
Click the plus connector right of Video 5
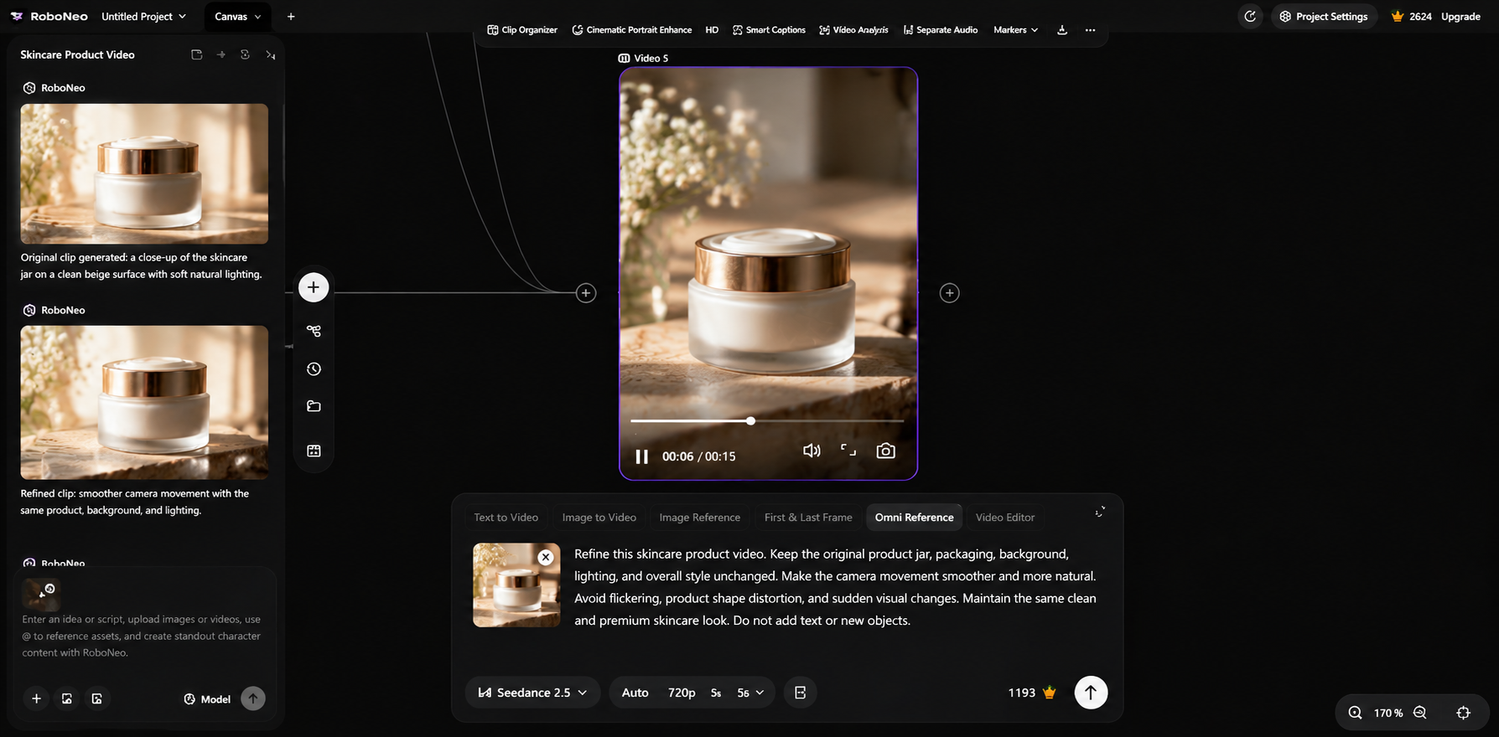pos(949,293)
